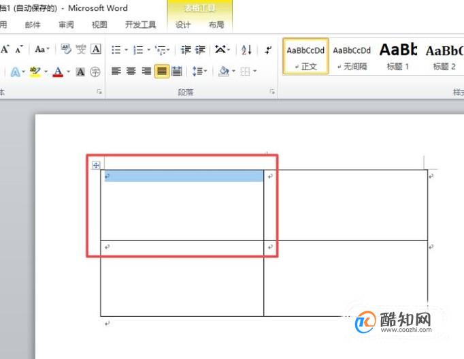Click inside the top-right table cell

pyautogui.click(x=346, y=205)
